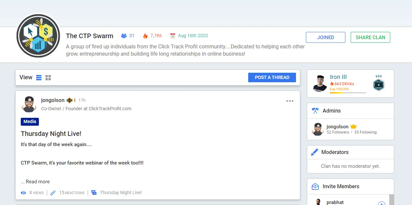This screenshot has width=412, height=205.
Task: Open the three-dot post options menu
Action: point(290,101)
